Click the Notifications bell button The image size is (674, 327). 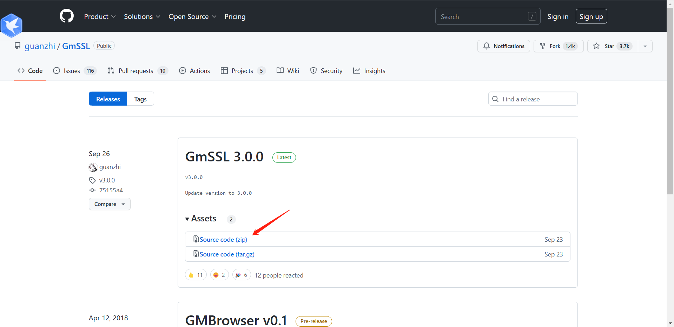coord(503,46)
